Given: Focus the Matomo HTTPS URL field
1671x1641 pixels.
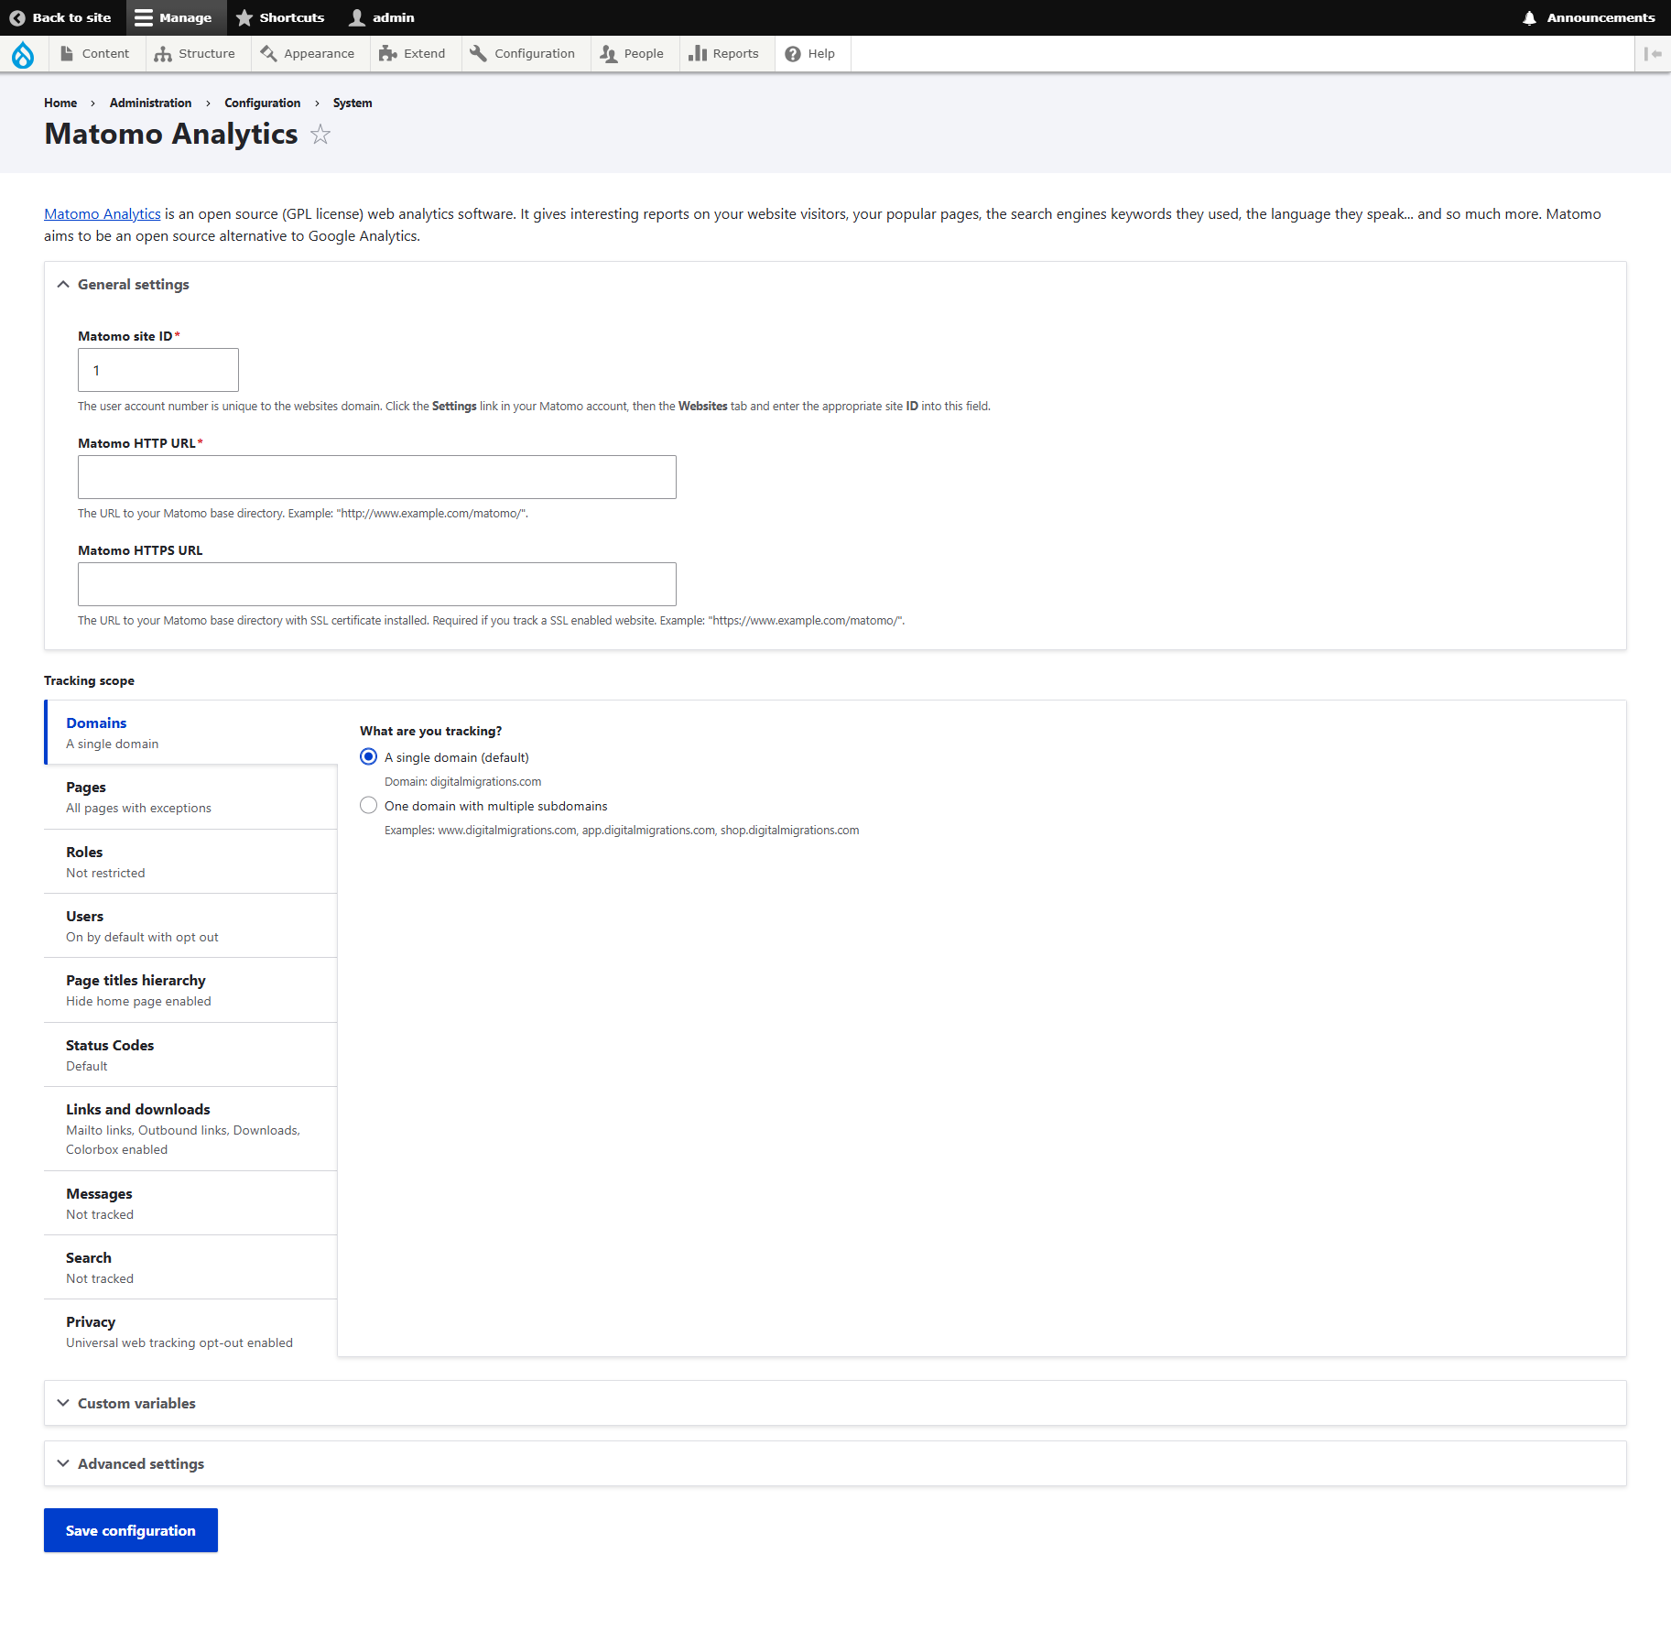Looking at the screenshot, I should tap(377, 584).
